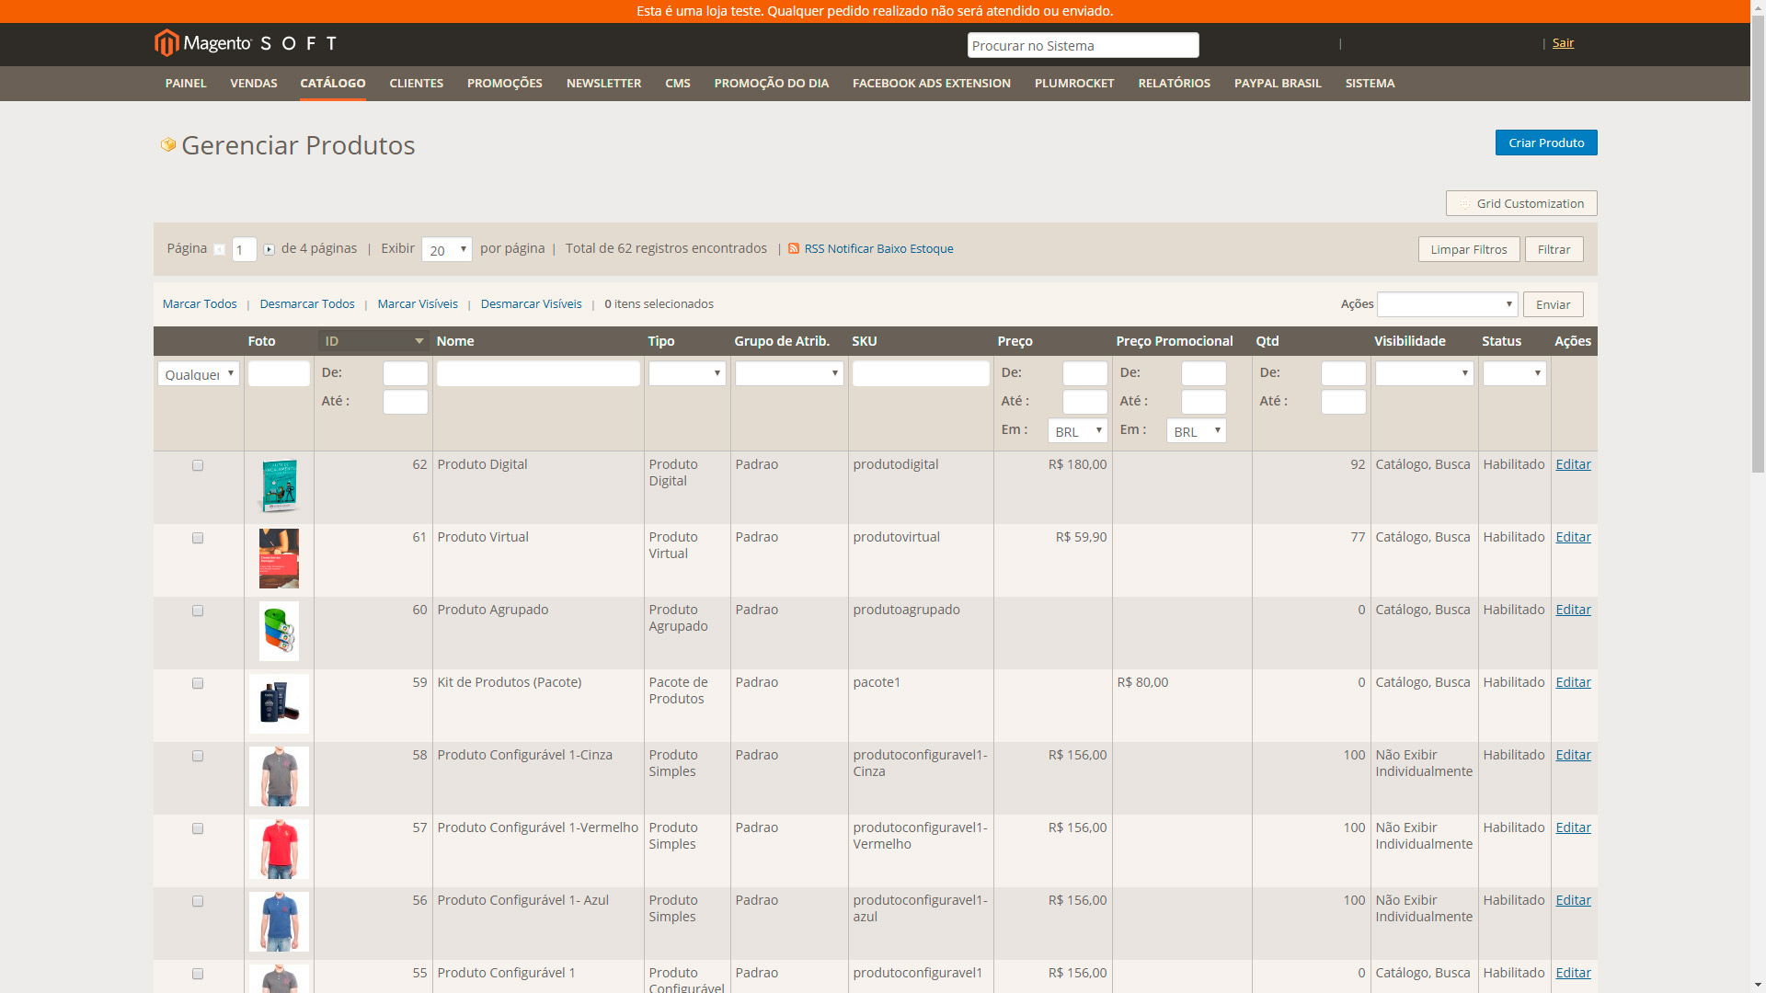The height and width of the screenshot is (993, 1766).
Task: Select checkbox for Produto Digital row
Action: tap(198, 465)
